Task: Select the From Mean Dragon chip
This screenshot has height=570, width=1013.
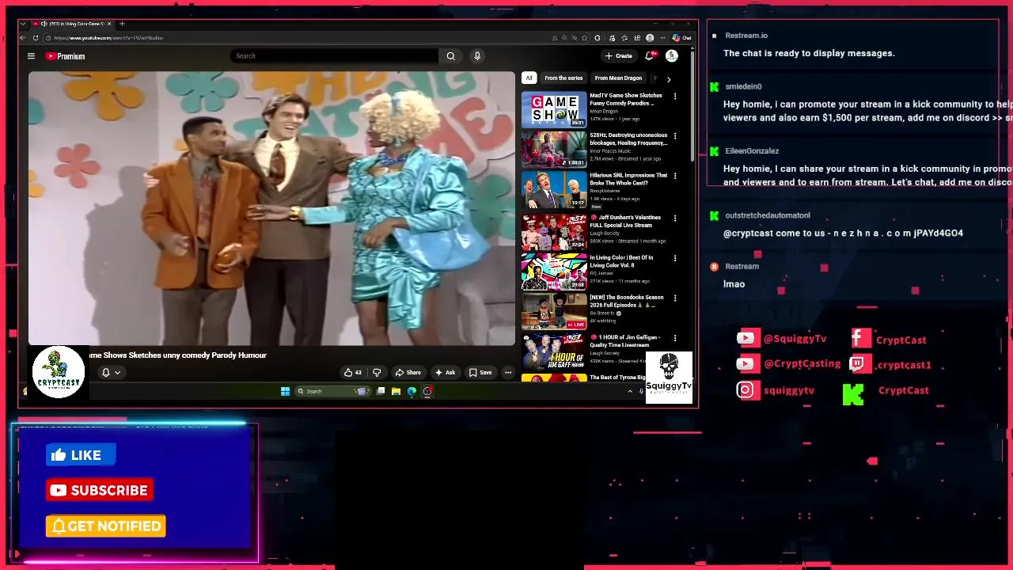Action: [x=618, y=78]
